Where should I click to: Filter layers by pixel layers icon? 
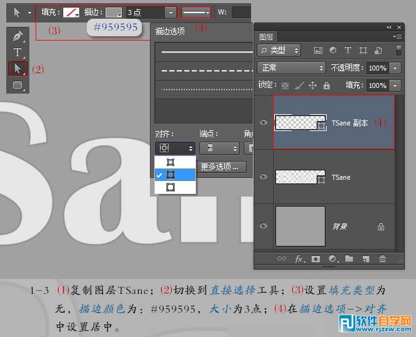pyautogui.click(x=318, y=50)
